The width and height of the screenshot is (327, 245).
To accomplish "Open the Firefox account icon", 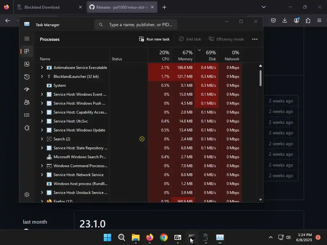I will click(x=296, y=20).
